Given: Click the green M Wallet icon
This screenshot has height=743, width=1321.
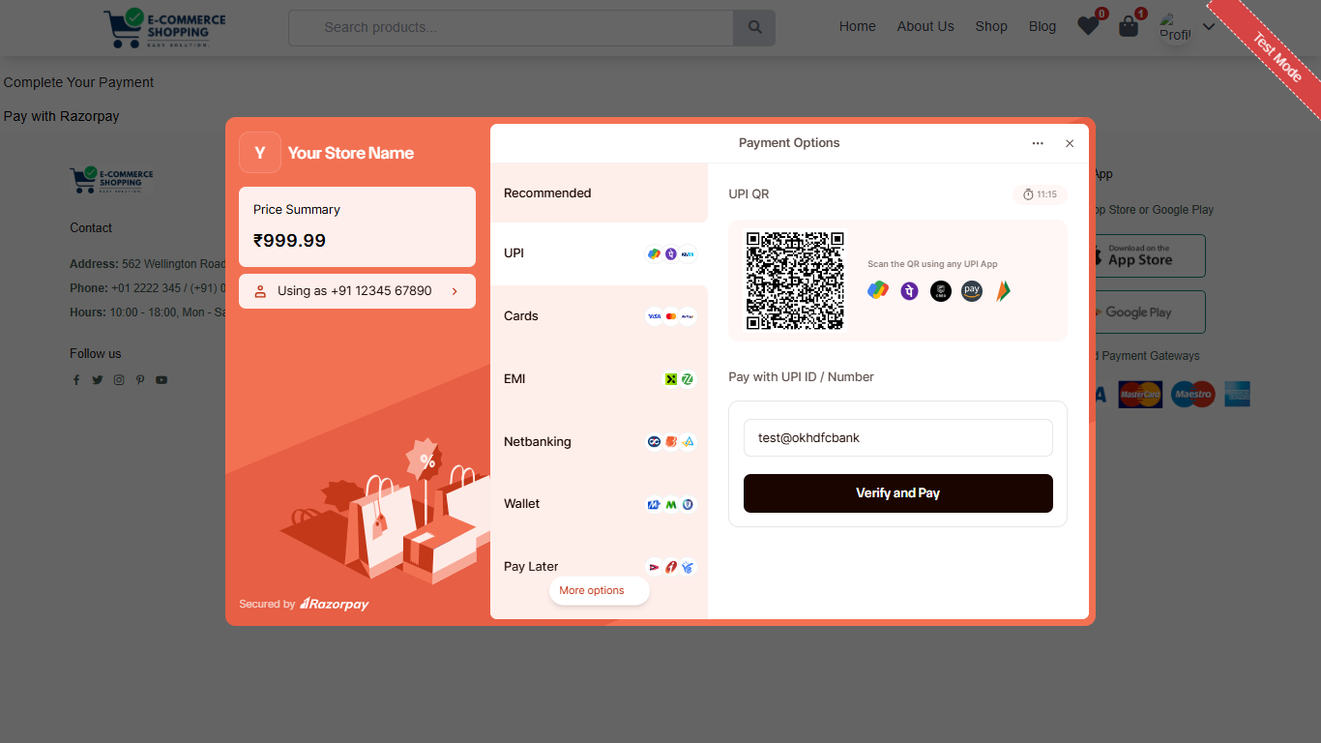Looking at the screenshot, I should pyautogui.click(x=671, y=504).
